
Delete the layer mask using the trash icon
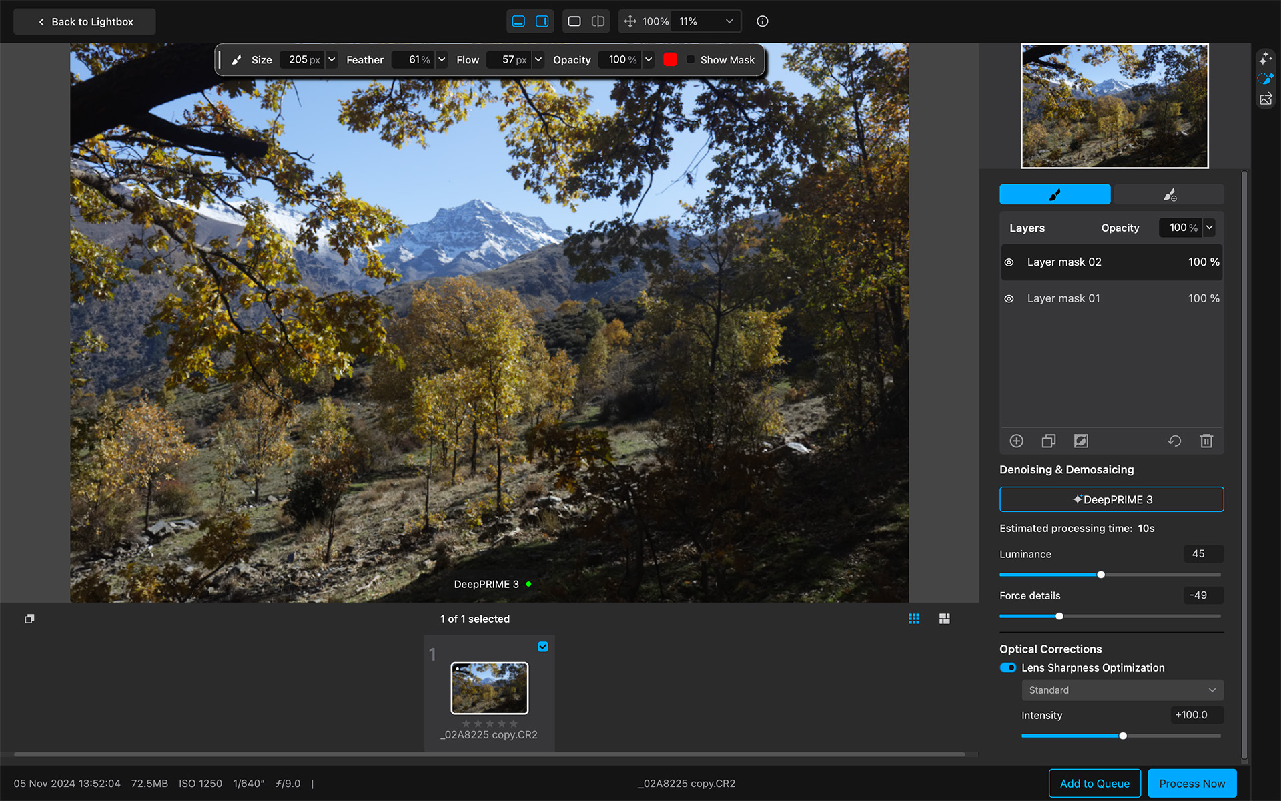click(x=1206, y=441)
